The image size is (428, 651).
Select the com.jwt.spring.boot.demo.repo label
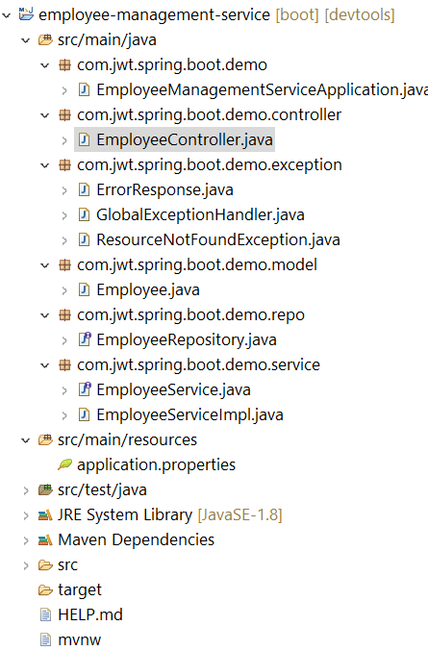[x=191, y=315]
